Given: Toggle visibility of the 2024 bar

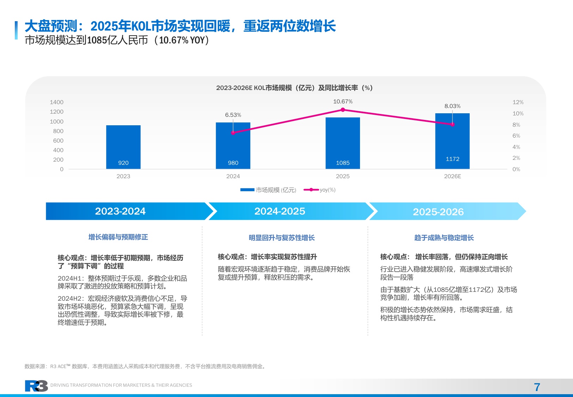Looking at the screenshot, I should tap(233, 145).
